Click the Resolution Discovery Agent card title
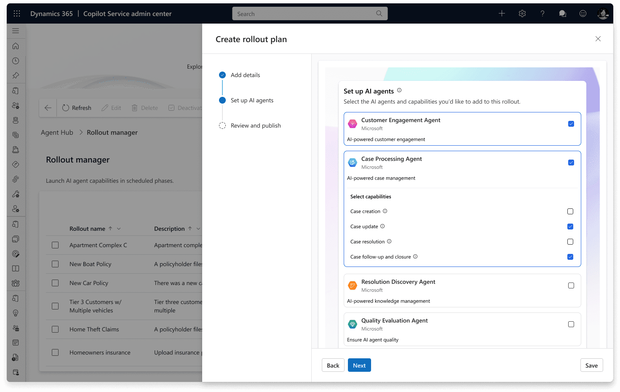The height and width of the screenshot is (392, 620). tap(398, 282)
